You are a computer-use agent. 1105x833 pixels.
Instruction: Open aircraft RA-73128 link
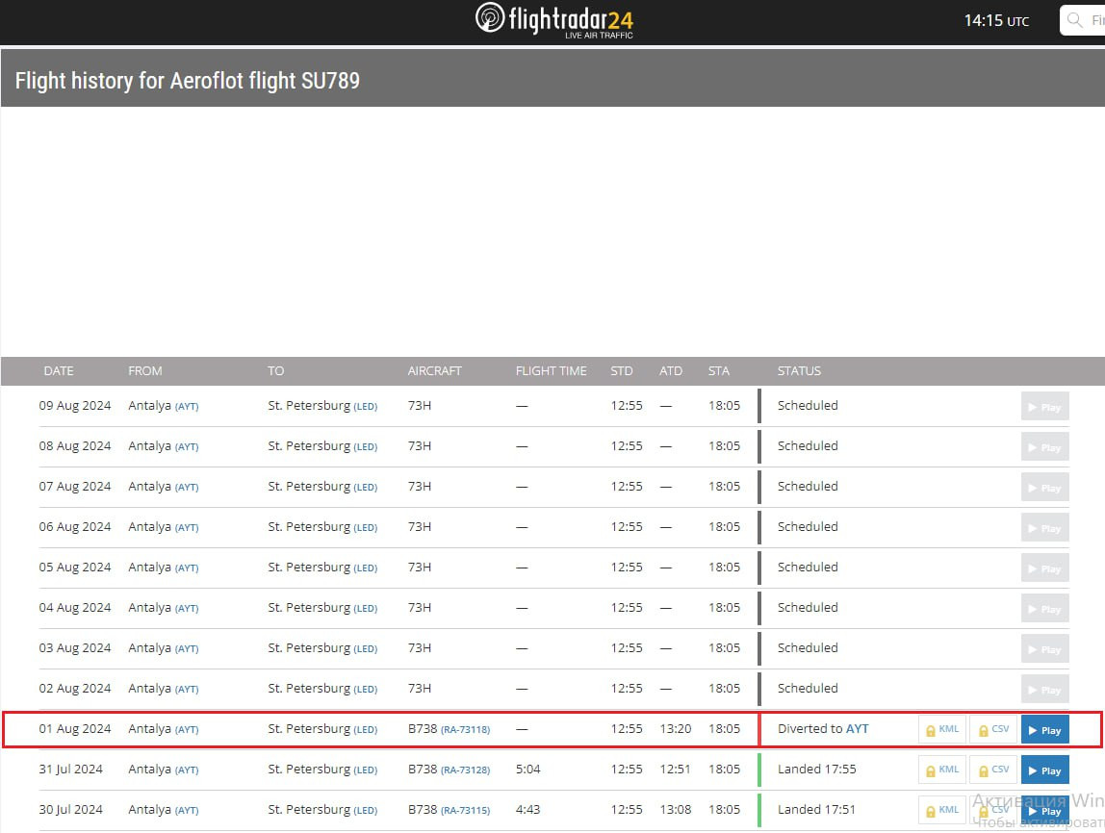coord(465,770)
